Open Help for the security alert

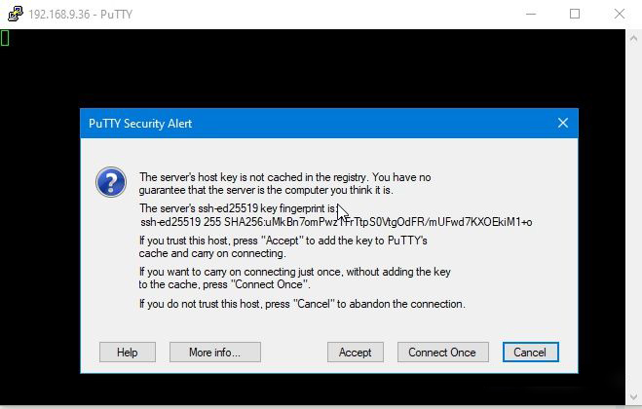point(128,353)
